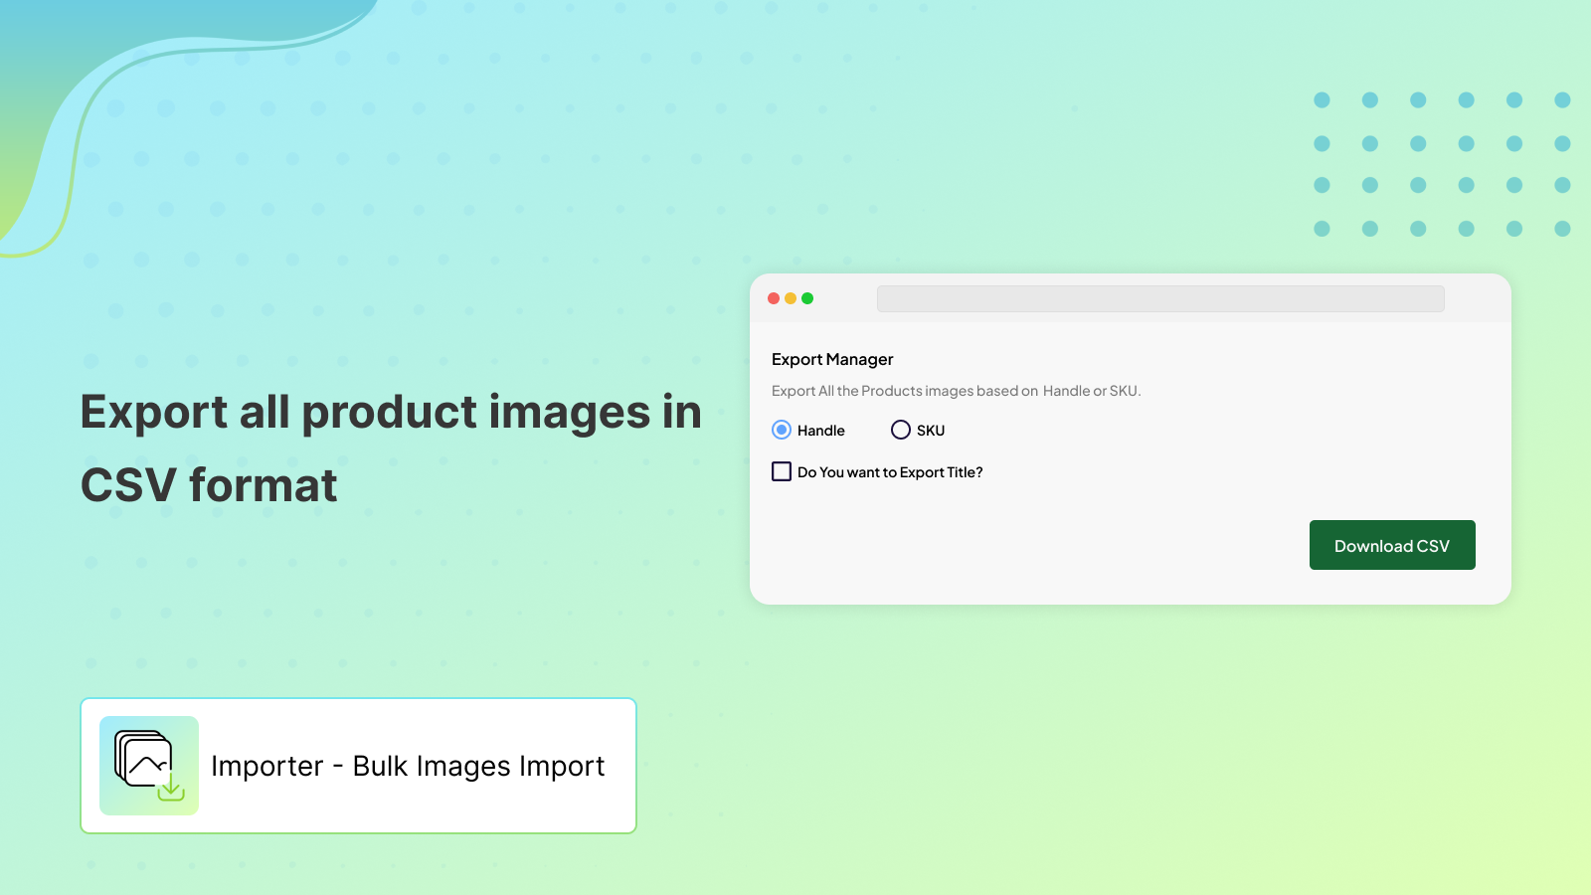Click the "Export All the Products images" description
This screenshot has height=895, width=1591.
956,391
